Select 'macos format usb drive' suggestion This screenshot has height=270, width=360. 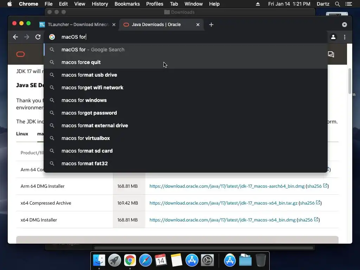186,75
